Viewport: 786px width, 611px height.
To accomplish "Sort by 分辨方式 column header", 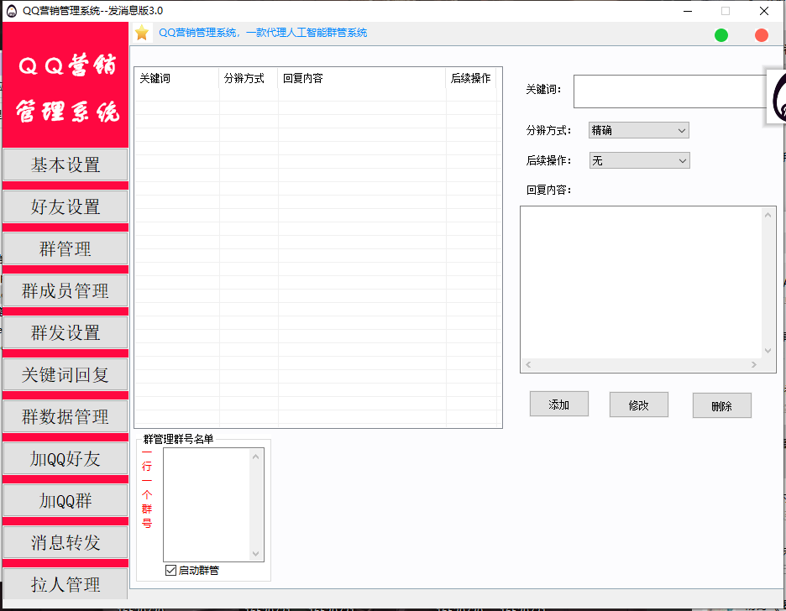I will click(x=248, y=79).
